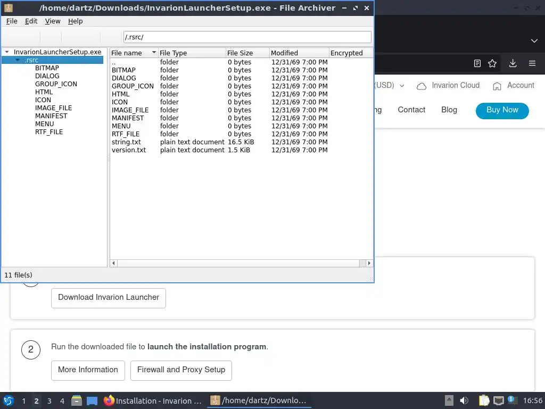
Task: Select ICON folder in the file list
Action: click(x=241, y=102)
